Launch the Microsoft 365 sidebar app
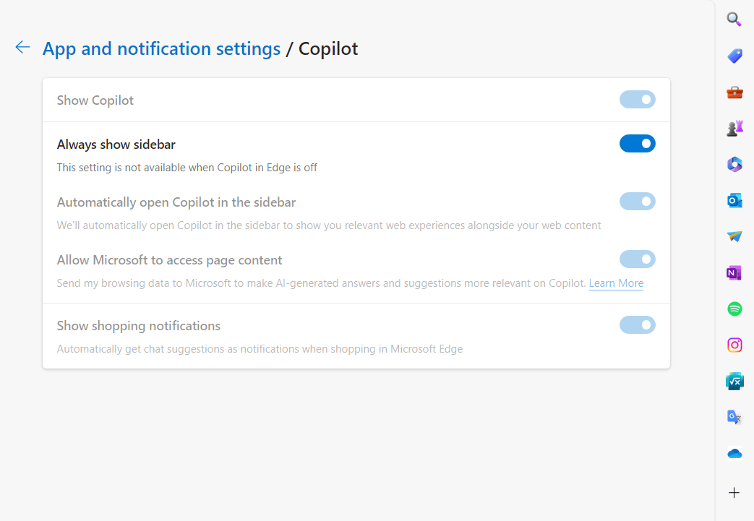Viewport: 754px width, 521px height. point(734,164)
